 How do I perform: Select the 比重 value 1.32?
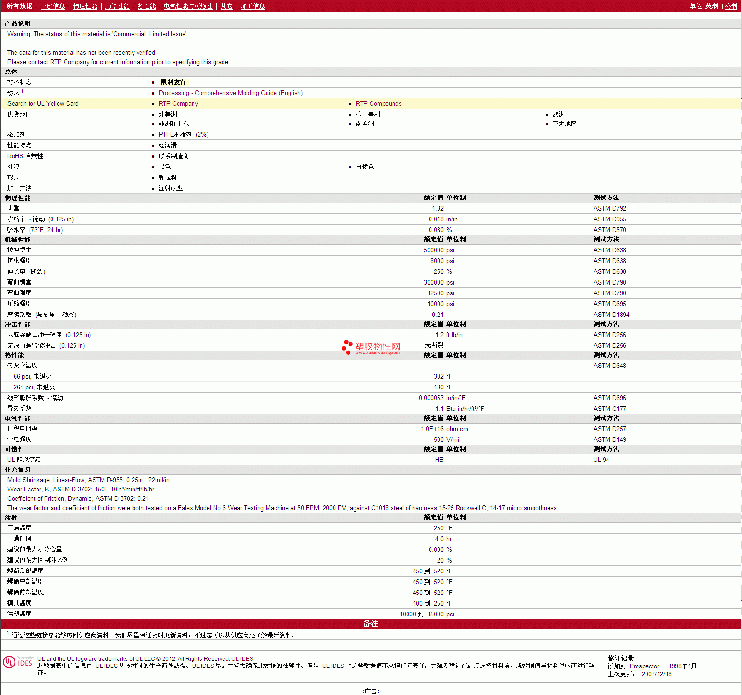click(x=438, y=209)
